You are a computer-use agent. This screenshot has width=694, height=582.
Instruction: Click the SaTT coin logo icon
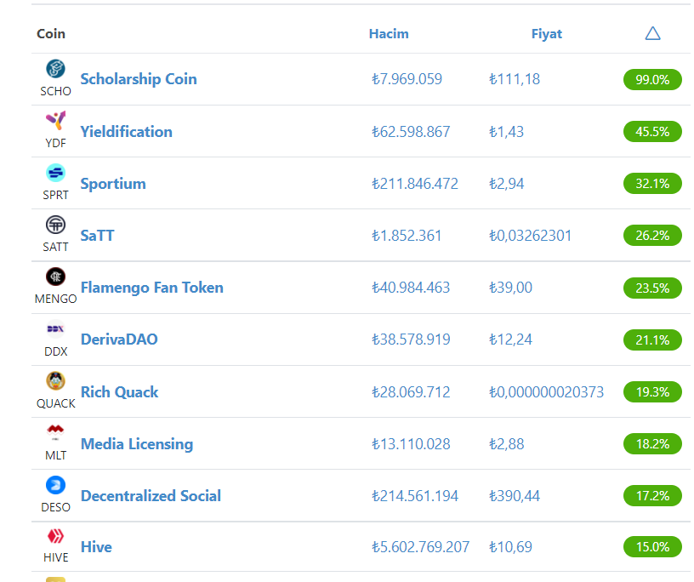(x=55, y=225)
